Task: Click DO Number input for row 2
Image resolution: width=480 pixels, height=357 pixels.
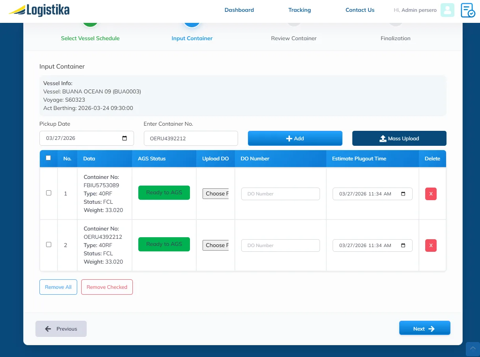Action: point(280,245)
